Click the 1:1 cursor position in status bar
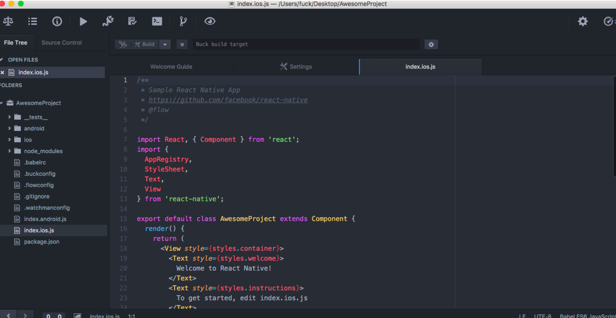The height and width of the screenshot is (318, 616). click(x=131, y=316)
